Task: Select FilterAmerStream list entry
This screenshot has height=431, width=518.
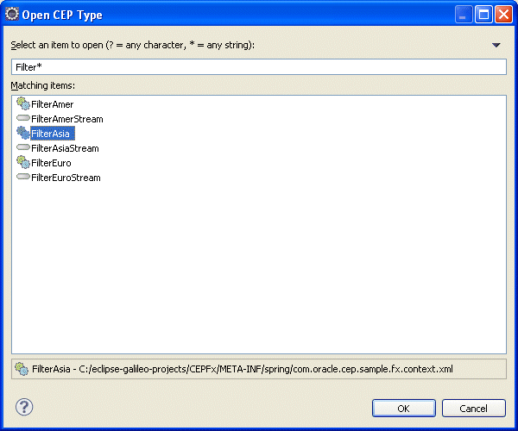Action: pos(67,119)
